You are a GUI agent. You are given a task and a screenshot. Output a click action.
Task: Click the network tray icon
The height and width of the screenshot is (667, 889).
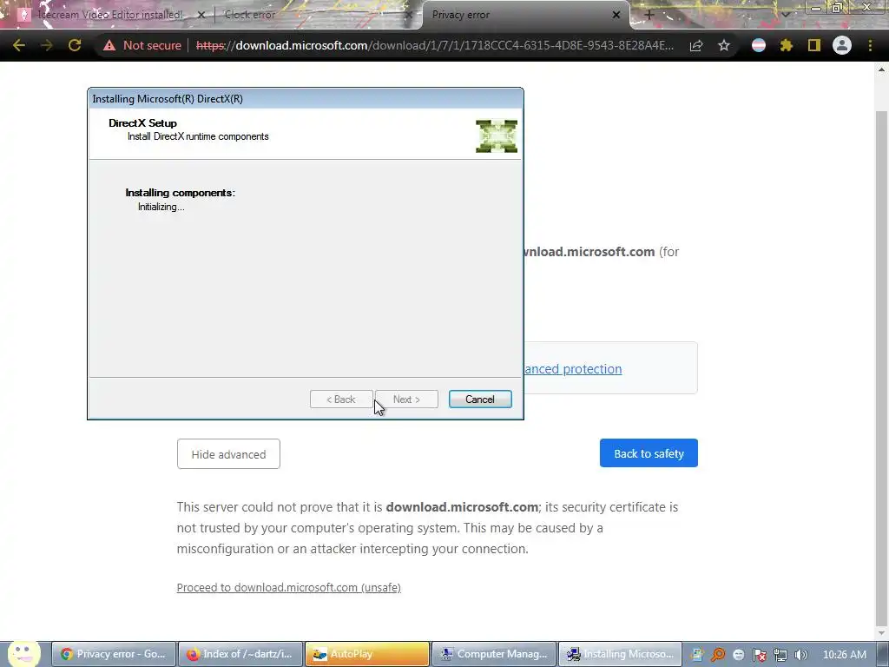[780, 655]
